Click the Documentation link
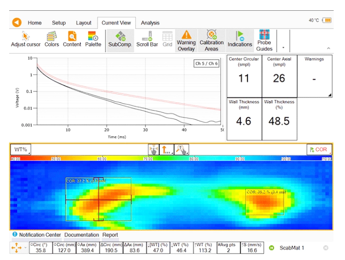 82,235
